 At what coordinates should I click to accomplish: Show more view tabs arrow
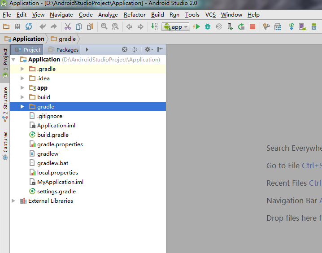tap(87, 49)
